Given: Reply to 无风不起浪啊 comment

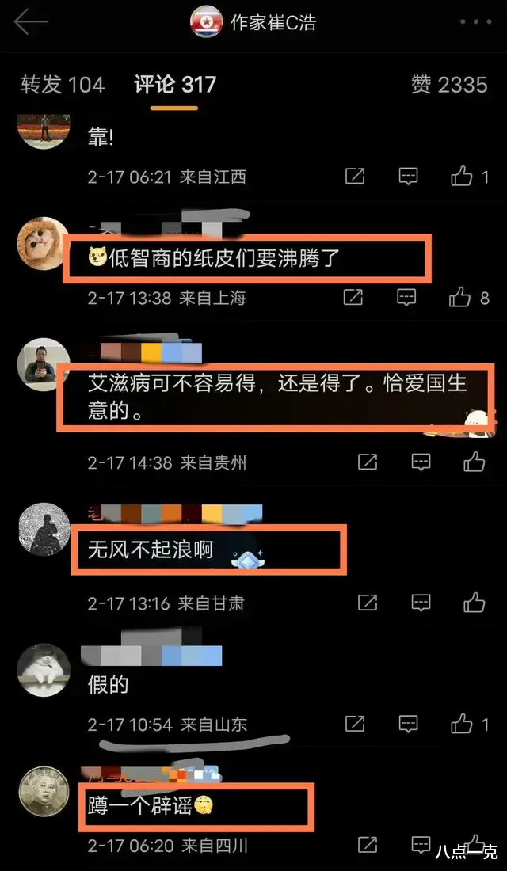Looking at the screenshot, I should (421, 602).
